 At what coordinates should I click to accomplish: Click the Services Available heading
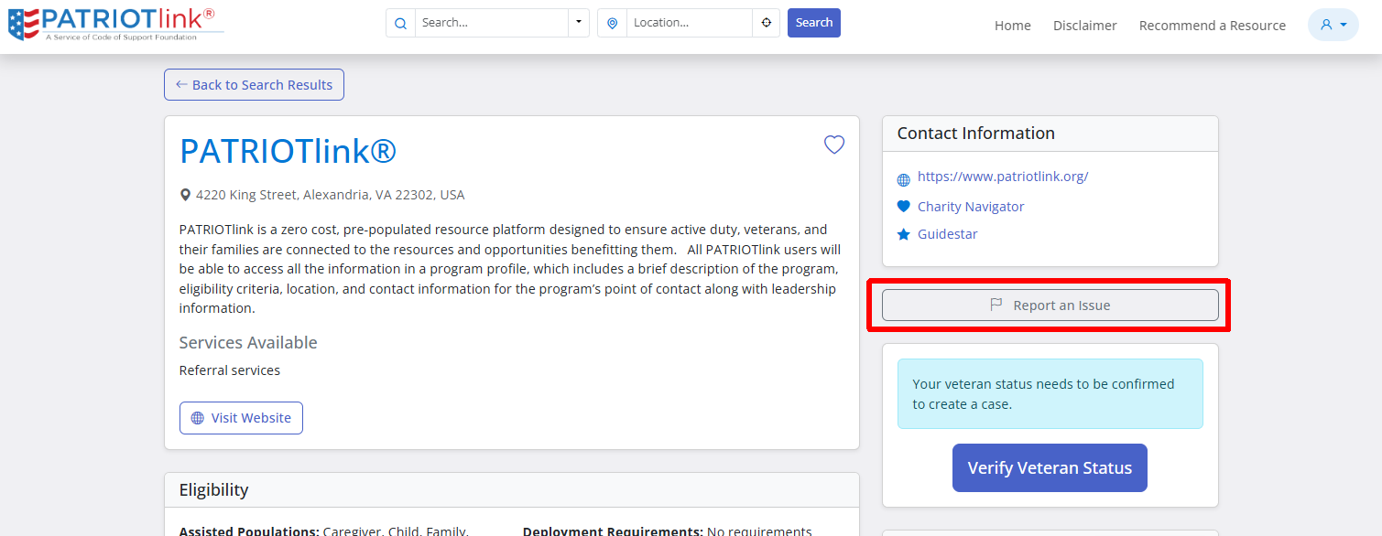pos(248,343)
